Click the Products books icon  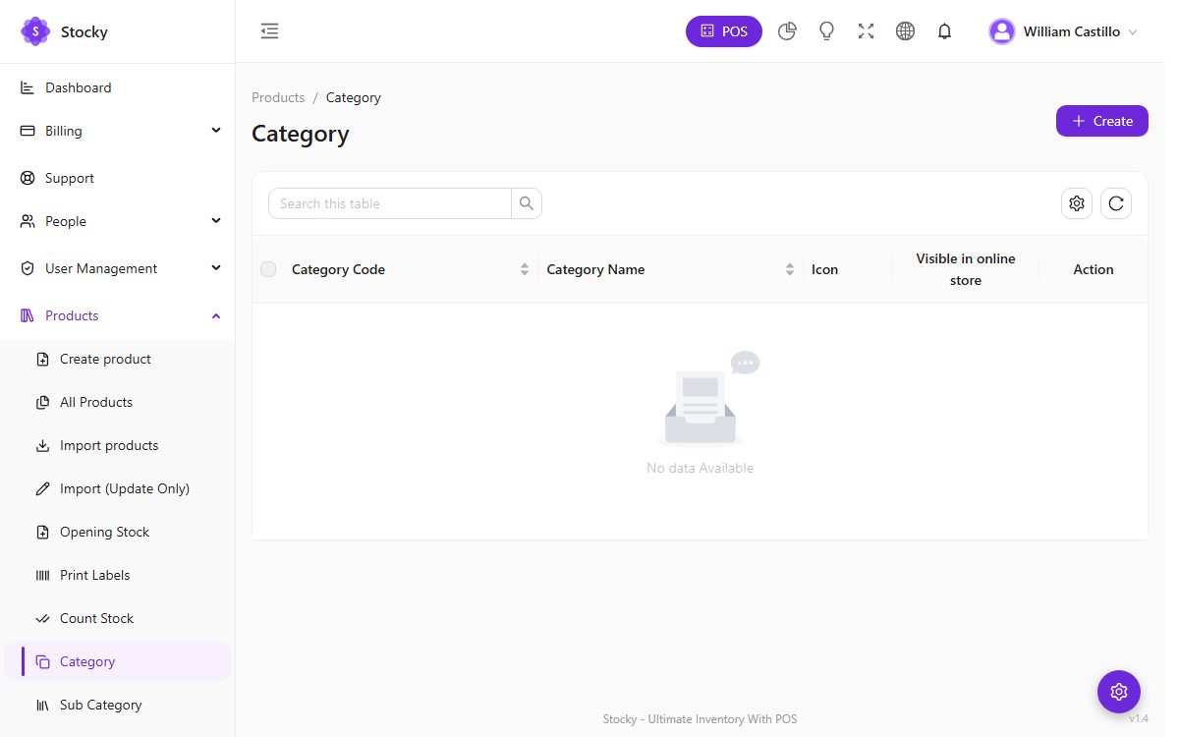tap(28, 315)
